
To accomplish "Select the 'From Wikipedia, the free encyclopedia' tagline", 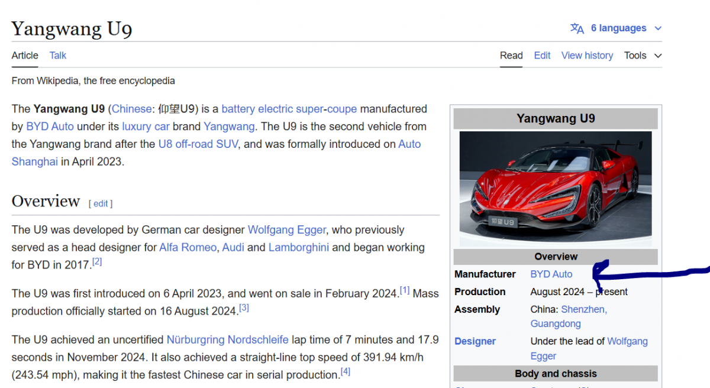I will (93, 81).
